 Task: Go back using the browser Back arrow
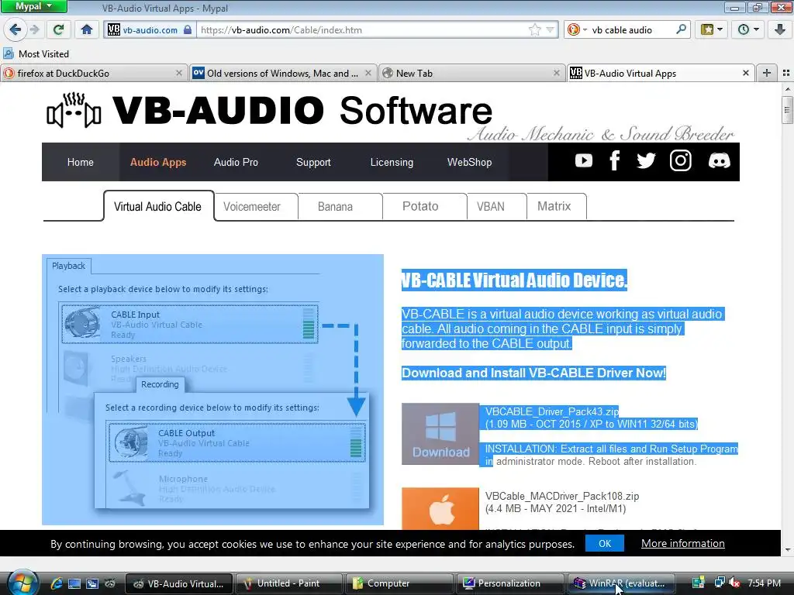point(16,29)
